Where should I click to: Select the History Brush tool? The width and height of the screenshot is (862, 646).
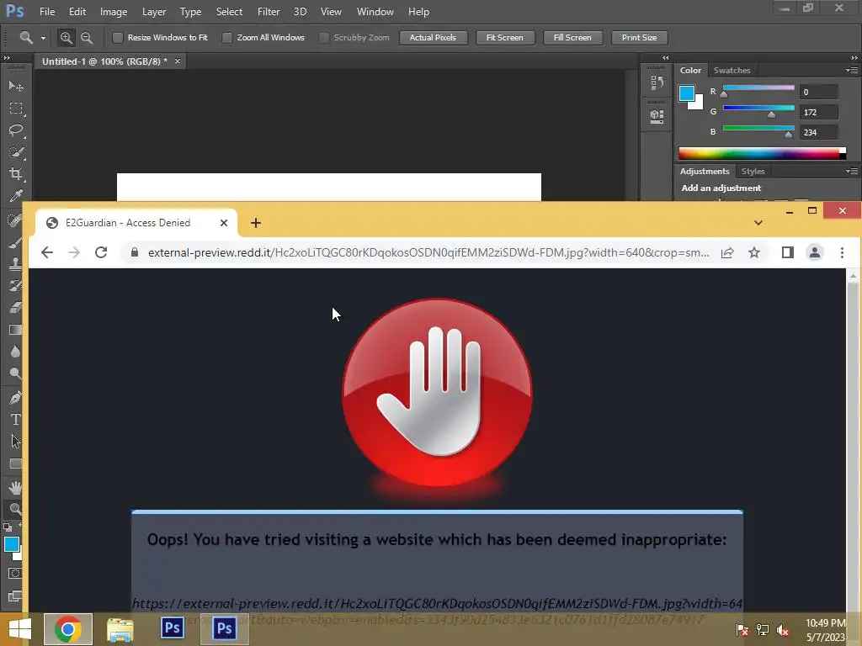(x=15, y=286)
